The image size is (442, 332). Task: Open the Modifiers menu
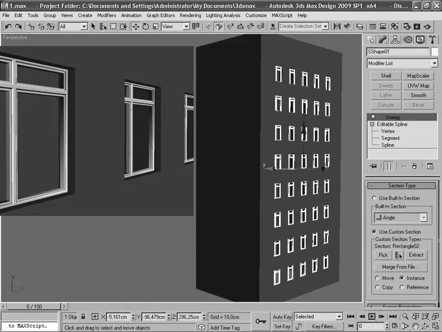coord(107,15)
